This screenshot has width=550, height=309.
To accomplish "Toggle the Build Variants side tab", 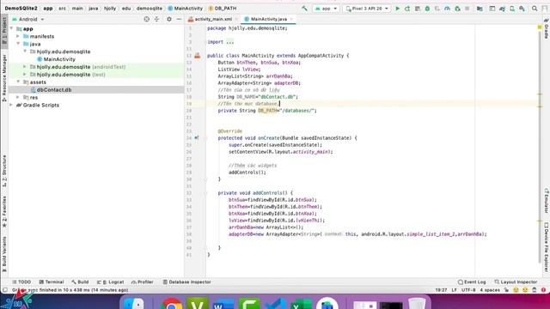I will [x=4, y=254].
